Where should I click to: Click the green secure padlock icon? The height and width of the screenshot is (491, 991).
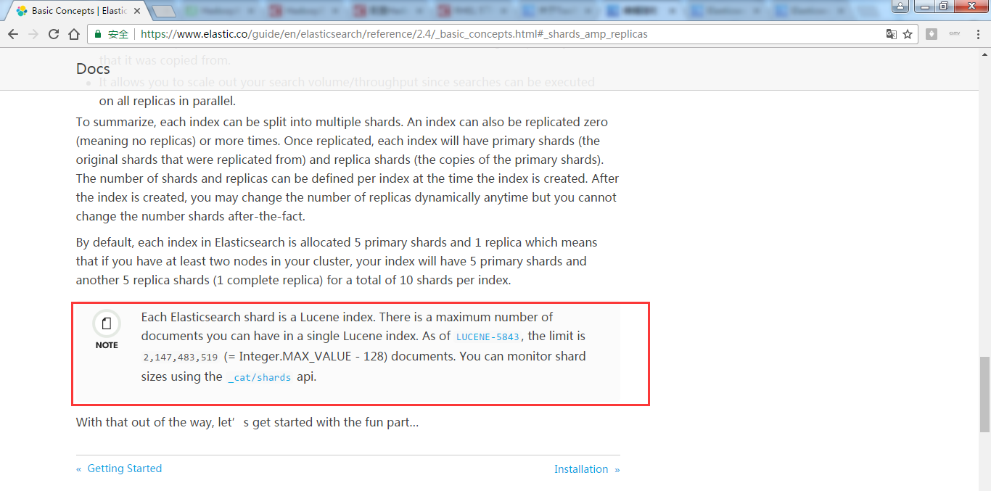tap(99, 34)
